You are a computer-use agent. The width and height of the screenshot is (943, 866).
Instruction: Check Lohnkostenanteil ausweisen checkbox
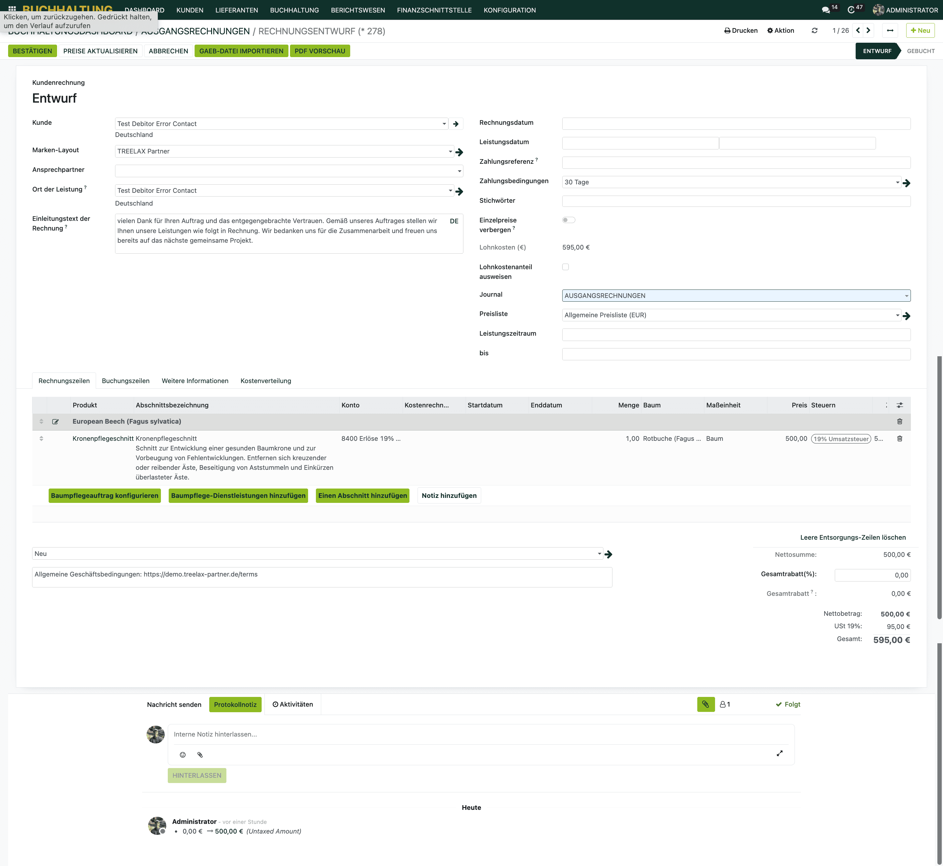tap(565, 267)
